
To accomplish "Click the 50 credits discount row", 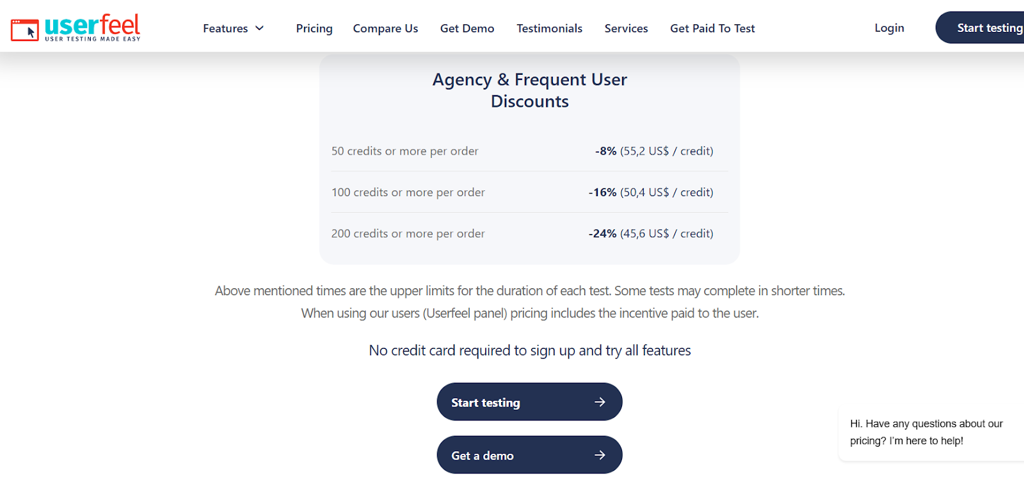I will point(529,151).
